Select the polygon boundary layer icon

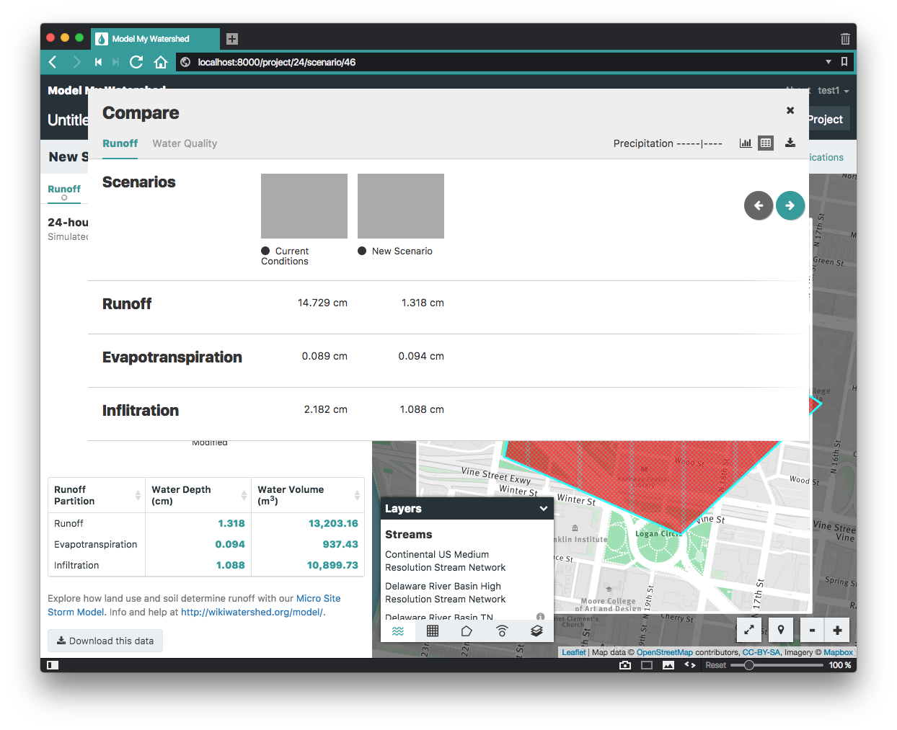click(467, 631)
